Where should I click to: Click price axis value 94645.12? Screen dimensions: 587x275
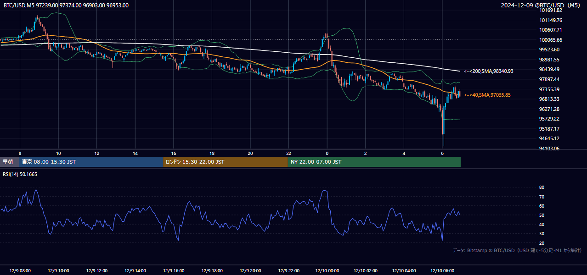[x=549, y=138]
